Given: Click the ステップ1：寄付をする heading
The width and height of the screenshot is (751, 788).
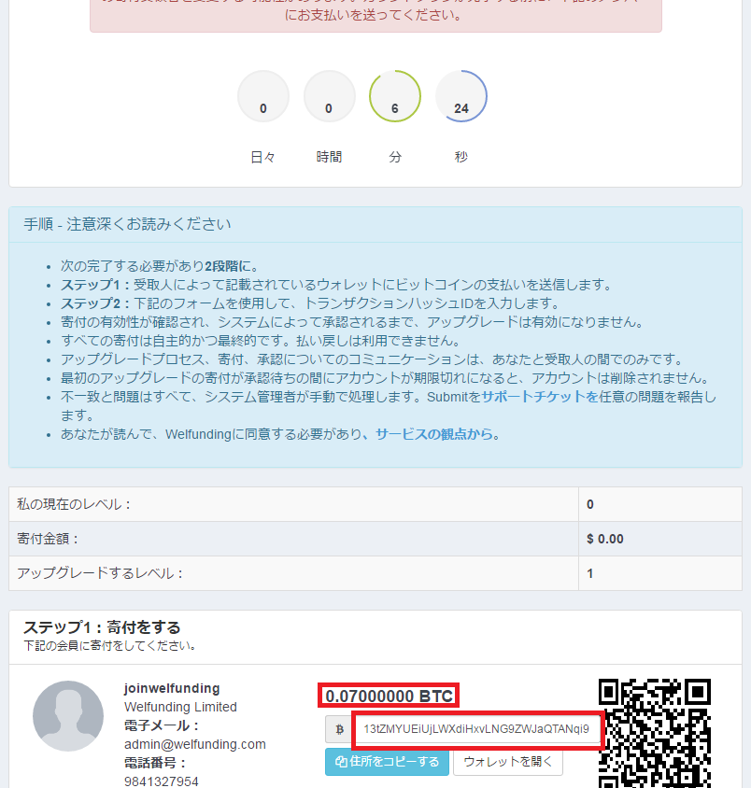Looking at the screenshot, I should coord(102,627).
